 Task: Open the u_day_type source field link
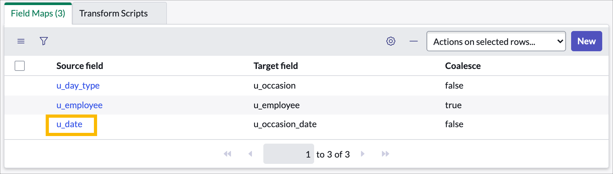point(78,86)
